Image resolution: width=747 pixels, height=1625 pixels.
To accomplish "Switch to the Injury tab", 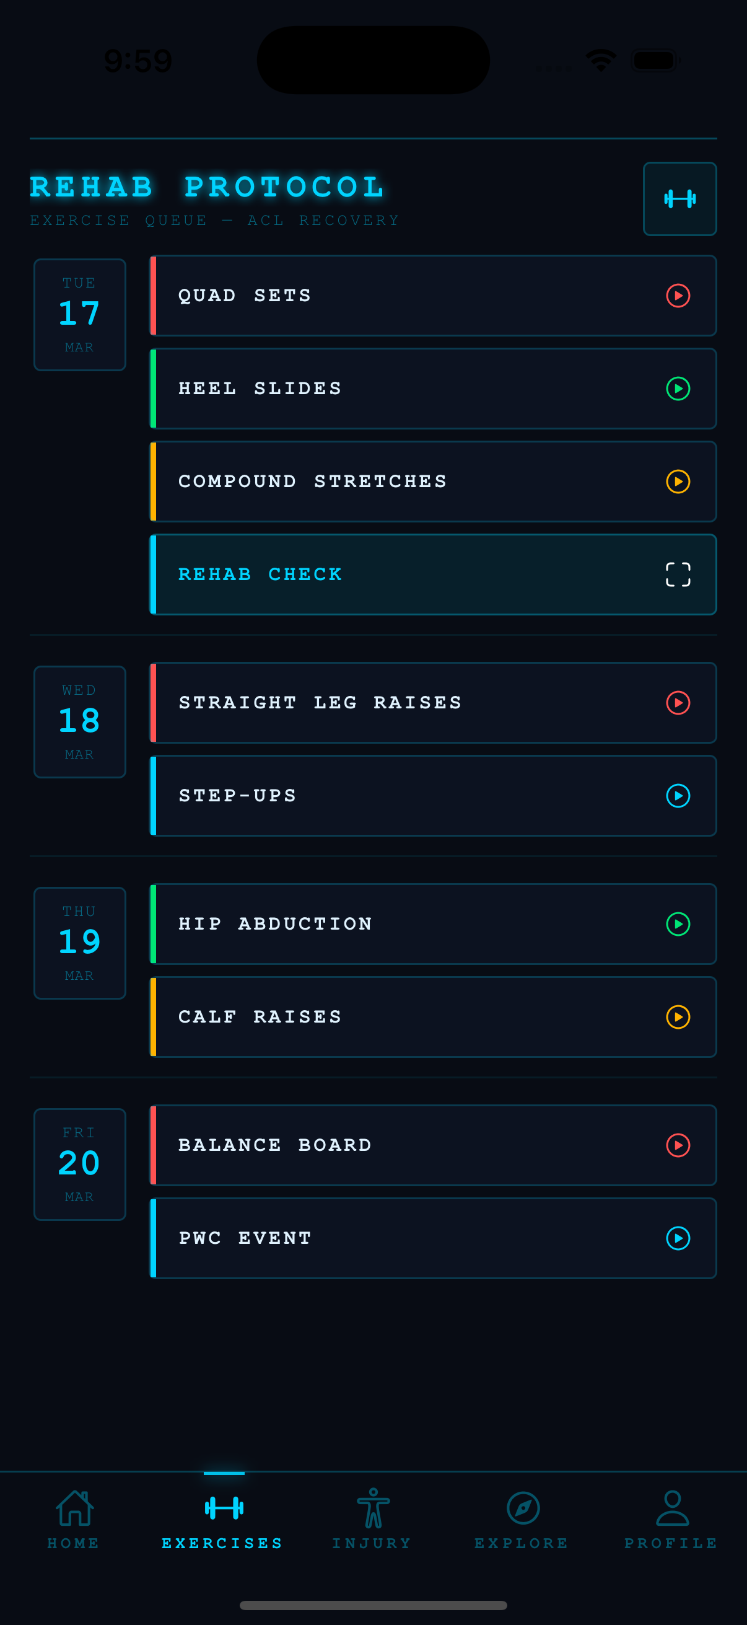I will click(x=372, y=1519).
